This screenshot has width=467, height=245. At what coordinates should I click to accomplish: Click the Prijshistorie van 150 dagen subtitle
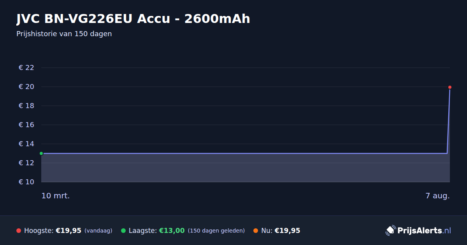(64, 34)
